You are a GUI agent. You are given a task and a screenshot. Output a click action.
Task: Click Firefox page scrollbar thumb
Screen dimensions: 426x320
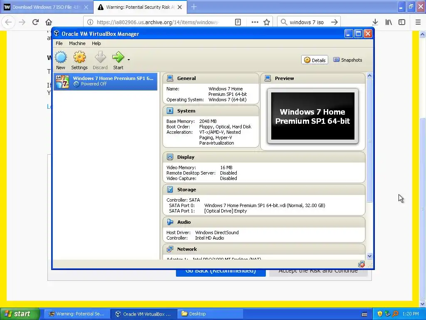(x=422, y=209)
